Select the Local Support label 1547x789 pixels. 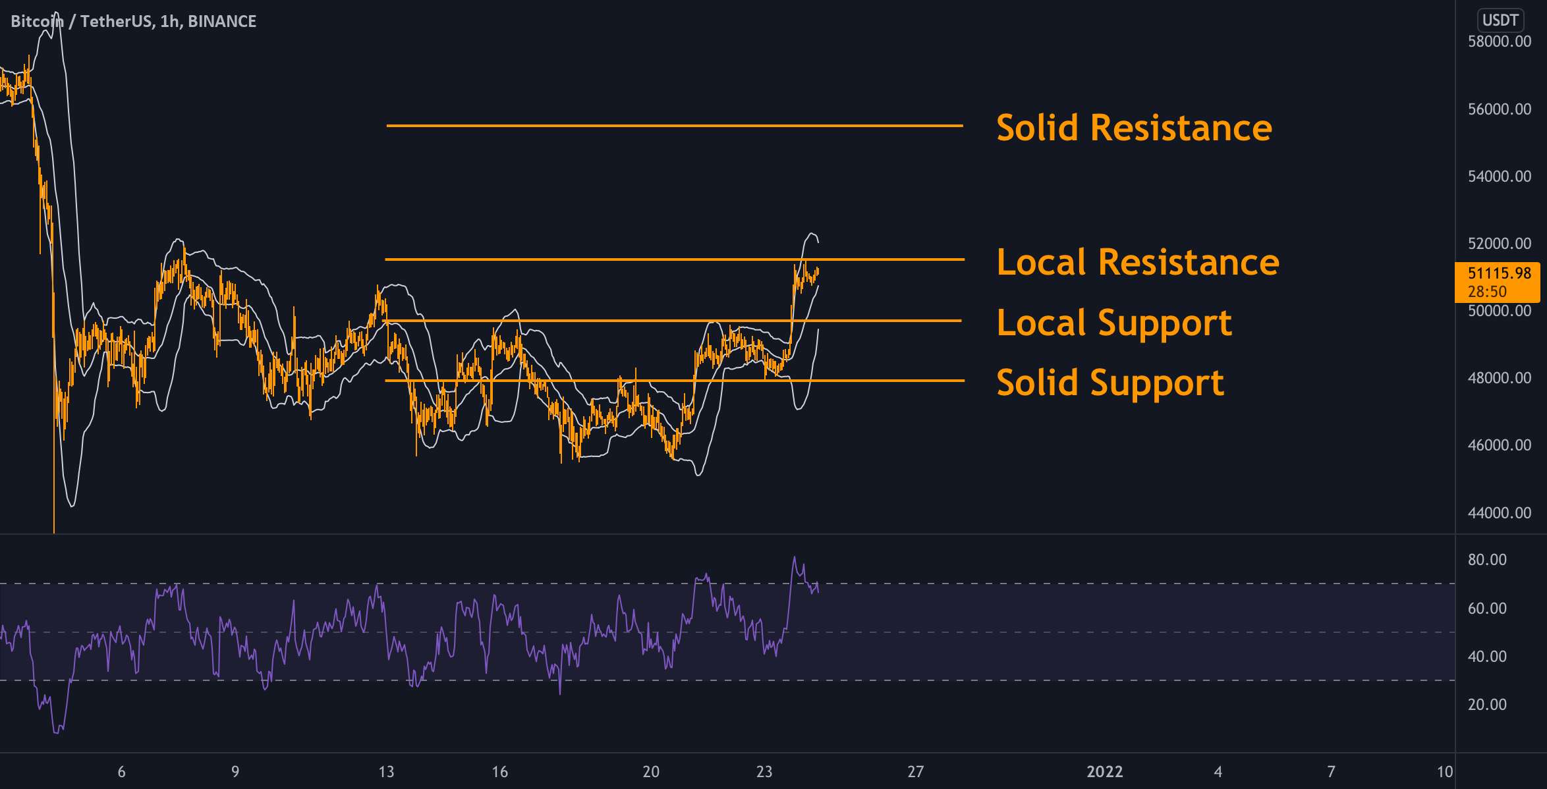(x=1114, y=323)
